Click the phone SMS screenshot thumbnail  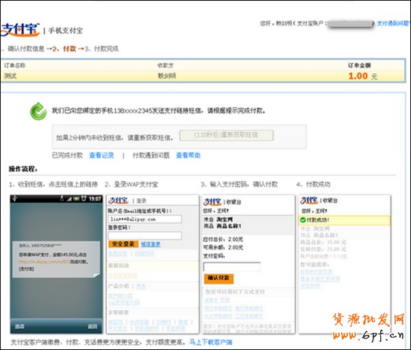click(55, 264)
